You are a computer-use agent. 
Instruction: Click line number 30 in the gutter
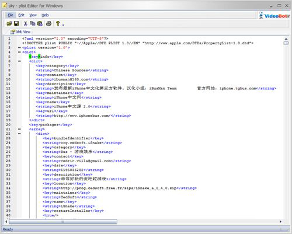click(x=8, y=170)
